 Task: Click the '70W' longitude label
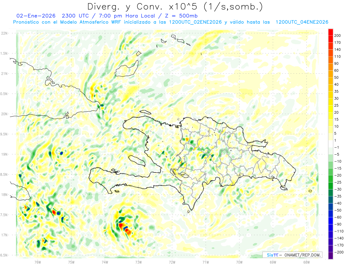click(239, 262)
